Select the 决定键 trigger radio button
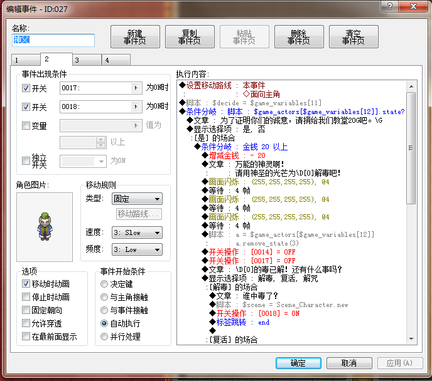Viewport: 432px width, 381px height. 104,284
